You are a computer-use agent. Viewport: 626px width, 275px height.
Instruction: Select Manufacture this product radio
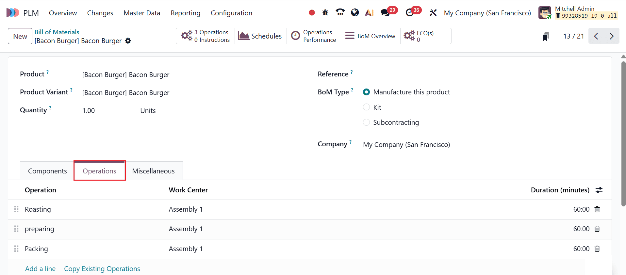pos(366,92)
